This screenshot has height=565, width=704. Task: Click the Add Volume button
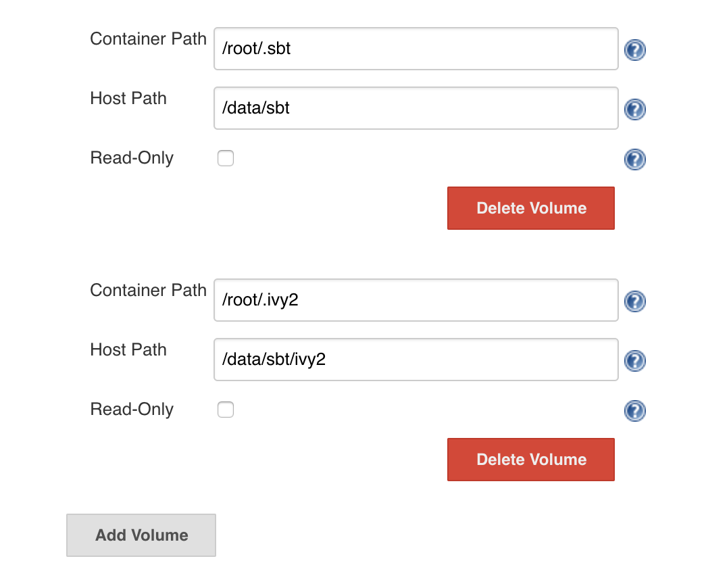pyautogui.click(x=141, y=535)
